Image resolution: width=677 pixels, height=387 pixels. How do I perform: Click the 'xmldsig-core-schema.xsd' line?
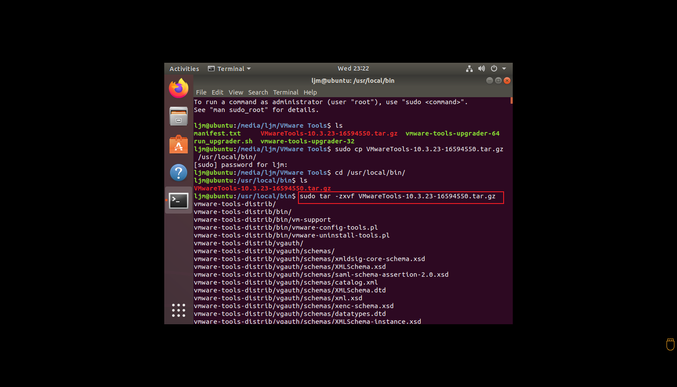(x=309, y=259)
